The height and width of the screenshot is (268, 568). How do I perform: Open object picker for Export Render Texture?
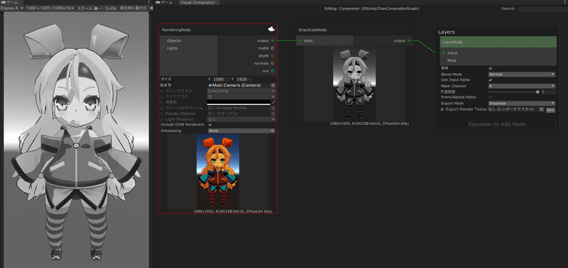(x=541, y=109)
